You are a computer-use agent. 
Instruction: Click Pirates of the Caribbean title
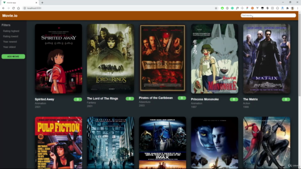pos(156,98)
